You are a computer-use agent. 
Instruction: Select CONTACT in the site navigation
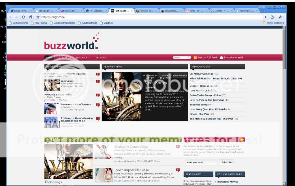pyautogui.click(x=64, y=58)
